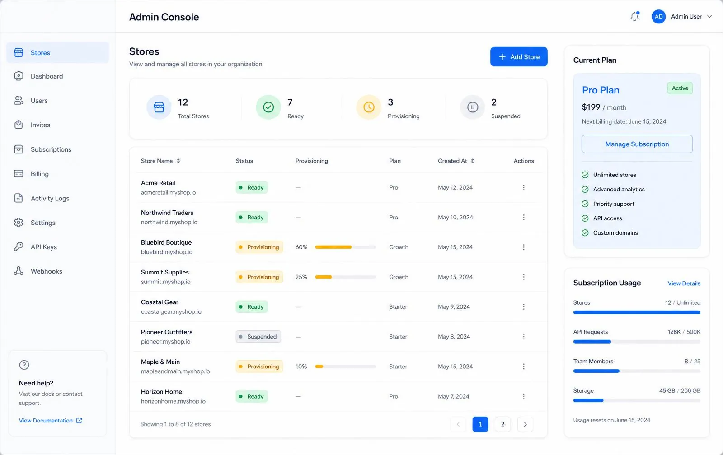Click the Suspended badge for Pioneer Outfitters
Screen dimensions: 723x455
coord(258,337)
